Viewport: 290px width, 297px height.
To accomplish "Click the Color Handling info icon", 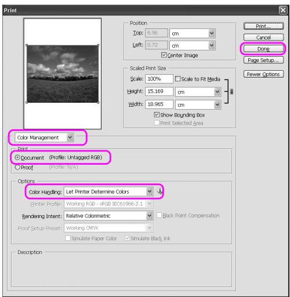I will (159, 191).
